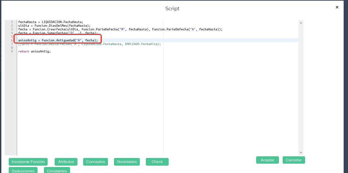
Task: Open the Constantes list
Action: coord(57,170)
